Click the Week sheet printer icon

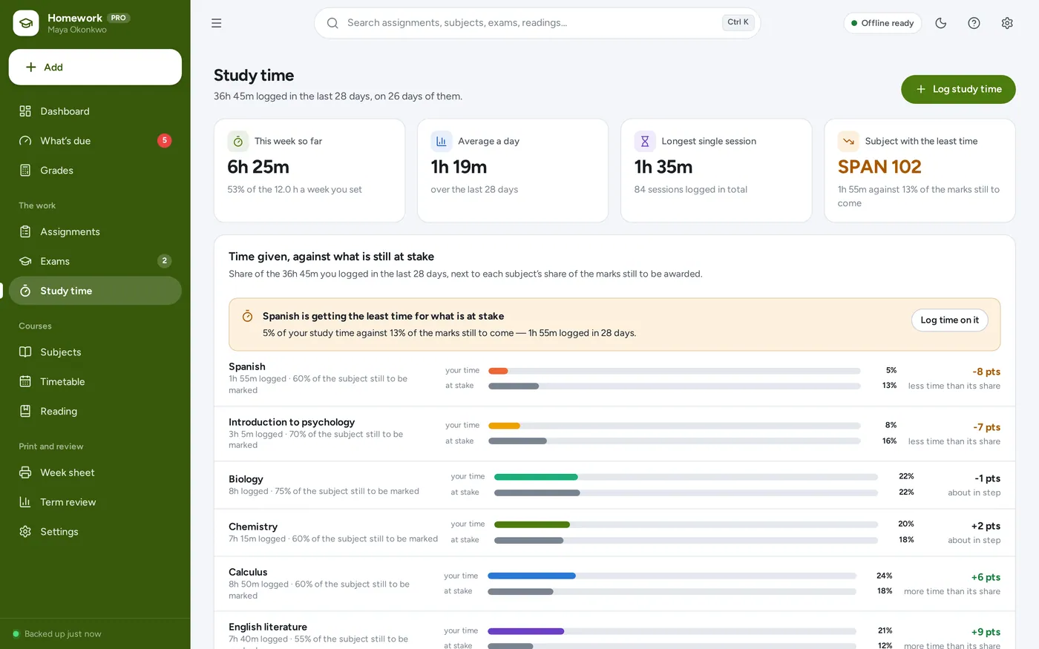click(x=25, y=472)
